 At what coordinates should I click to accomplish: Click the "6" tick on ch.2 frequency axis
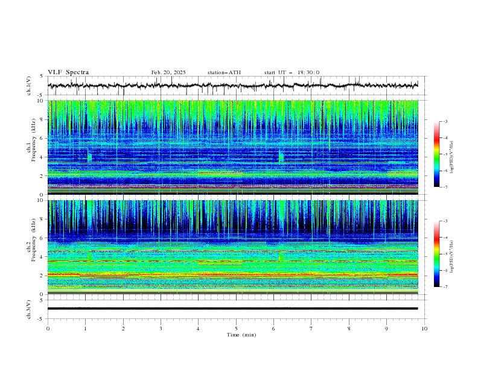point(43,238)
